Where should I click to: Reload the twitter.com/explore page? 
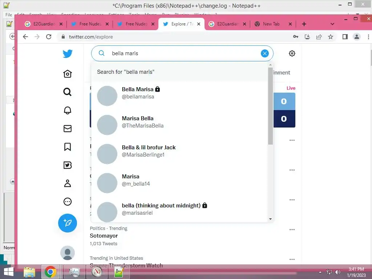tap(49, 37)
